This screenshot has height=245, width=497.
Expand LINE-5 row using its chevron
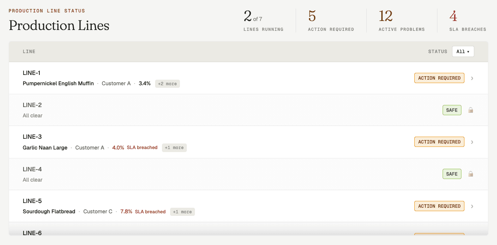coord(472,206)
